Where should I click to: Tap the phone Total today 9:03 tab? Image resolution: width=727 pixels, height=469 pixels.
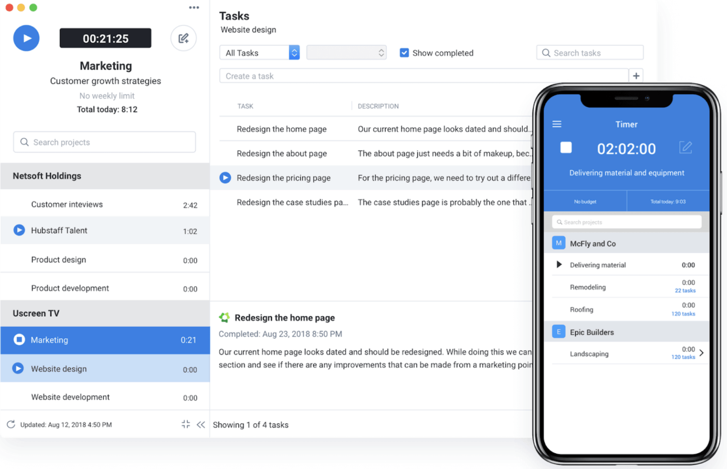668,201
